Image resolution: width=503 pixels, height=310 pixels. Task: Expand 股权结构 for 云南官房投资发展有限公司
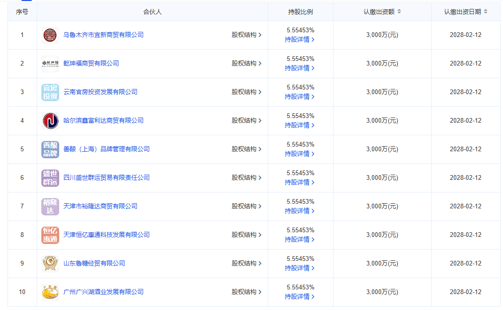[247, 92]
